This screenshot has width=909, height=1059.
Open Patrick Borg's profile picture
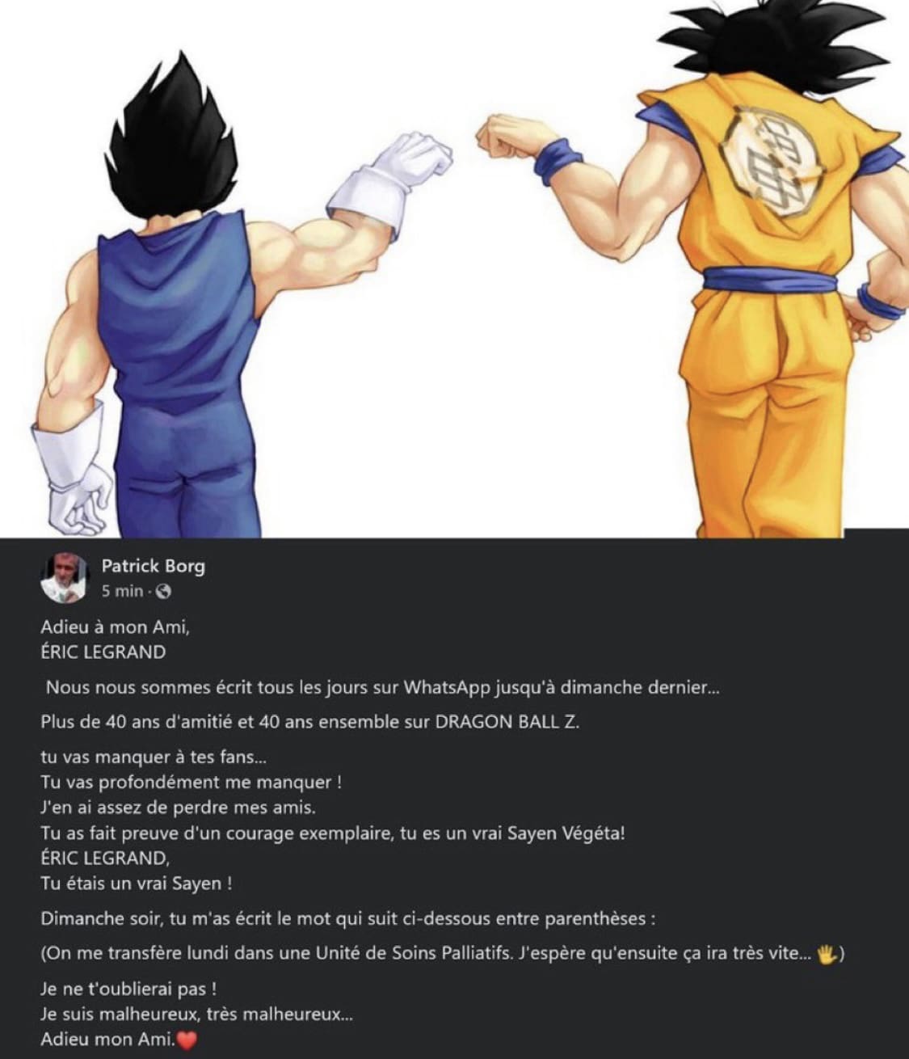[64, 578]
